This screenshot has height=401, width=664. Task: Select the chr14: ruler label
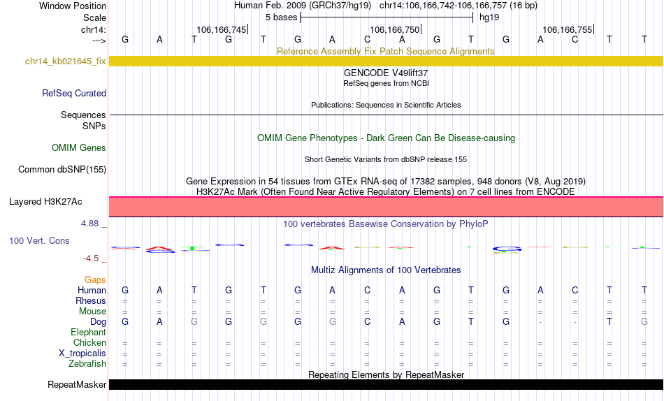pos(93,29)
